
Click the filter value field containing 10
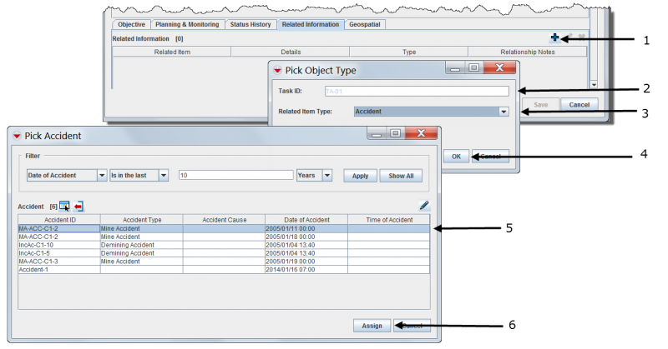click(x=234, y=176)
